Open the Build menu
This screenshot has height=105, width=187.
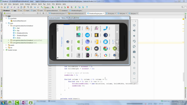(x=40, y=4)
